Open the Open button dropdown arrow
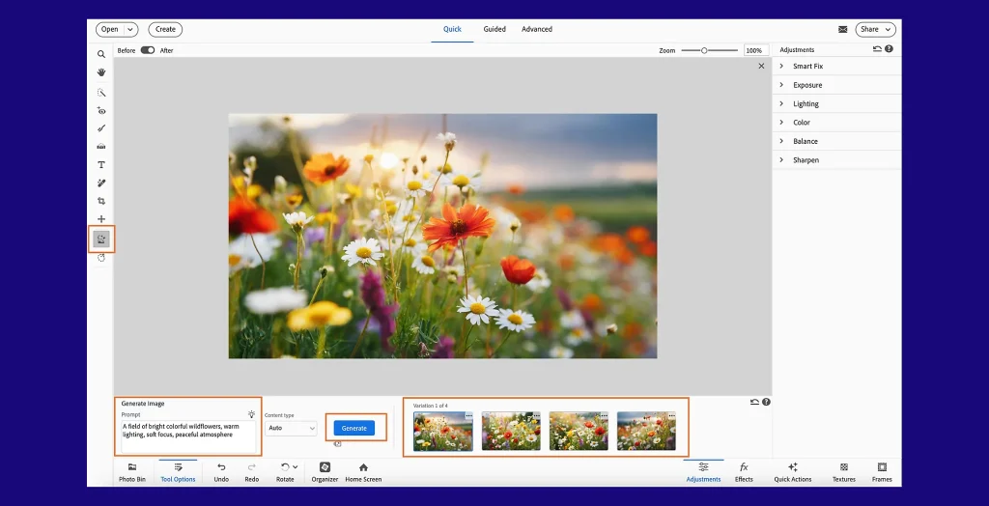This screenshot has width=989, height=506. coord(130,29)
